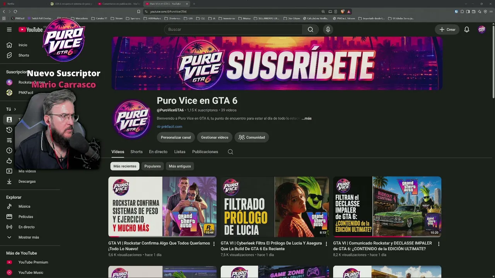495x278 pixels.
Task: Select the Más antiguos filter chip
Action: click(x=180, y=166)
